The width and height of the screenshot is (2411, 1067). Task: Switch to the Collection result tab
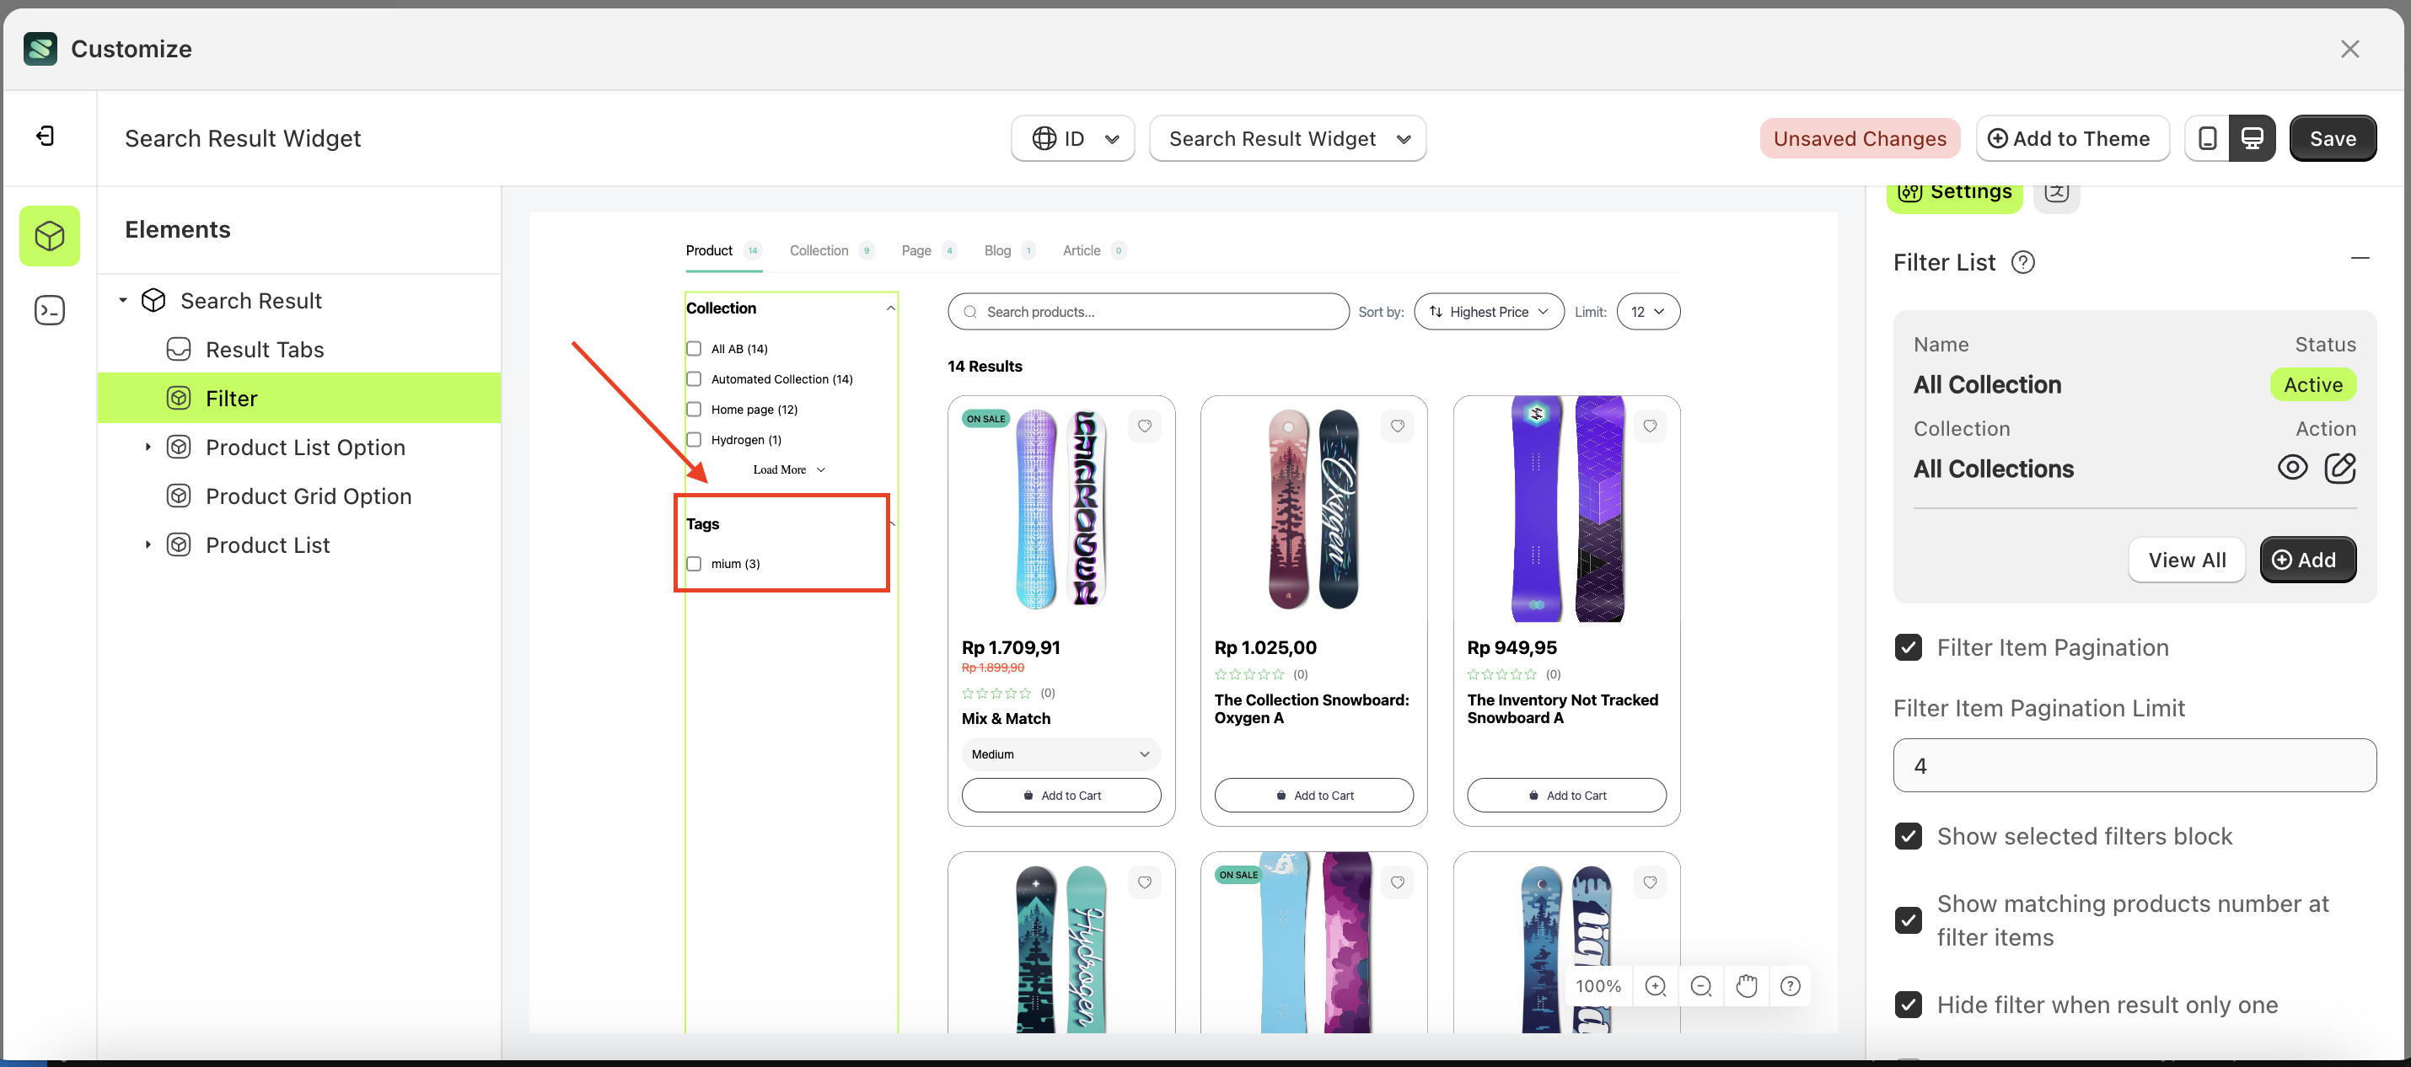tap(819, 251)
